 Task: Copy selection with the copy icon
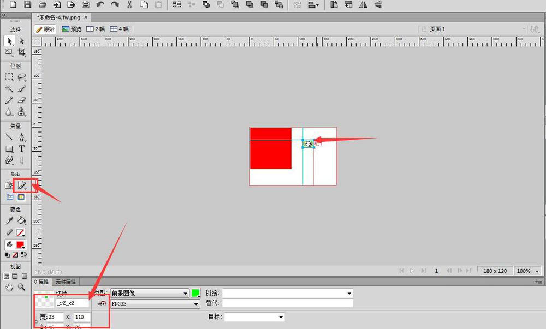pyautogui.click(x=144, y=4)
